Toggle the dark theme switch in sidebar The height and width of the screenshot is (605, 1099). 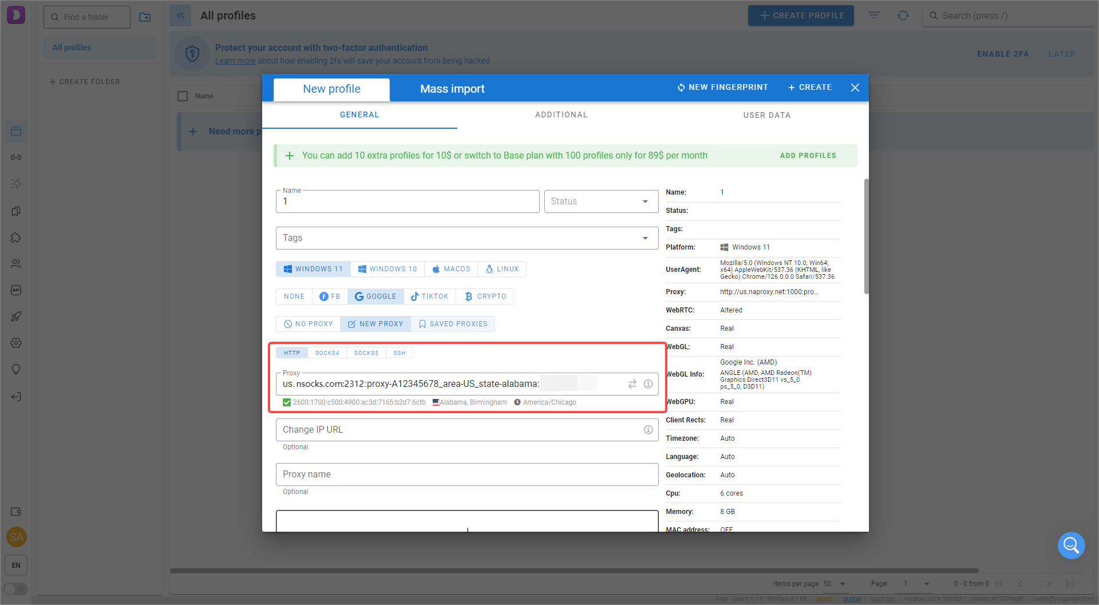(x=15, y=589)
